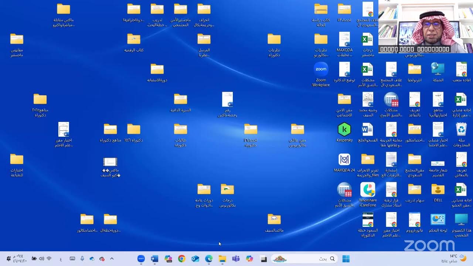
Task: Open Microsoft Teams from the taskbar
Action: click(236, 259)
